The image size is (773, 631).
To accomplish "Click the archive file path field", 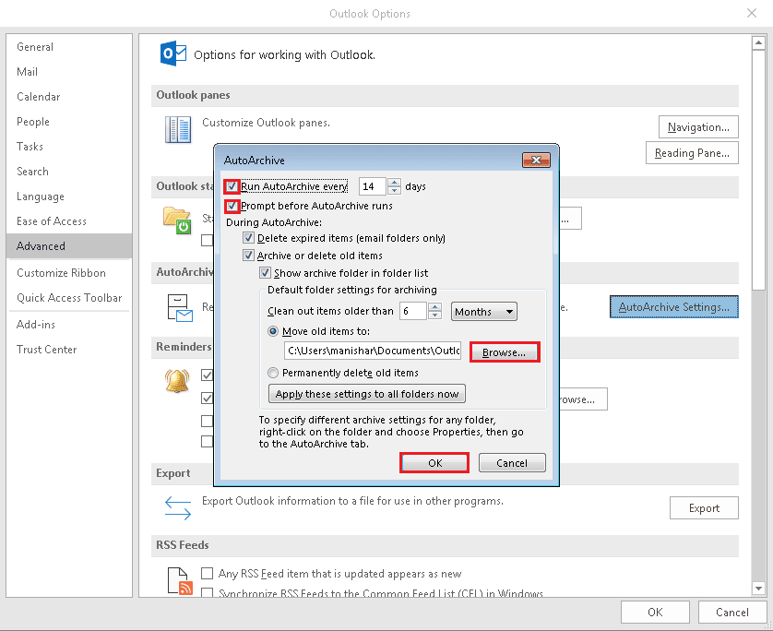I will (373, 351).
